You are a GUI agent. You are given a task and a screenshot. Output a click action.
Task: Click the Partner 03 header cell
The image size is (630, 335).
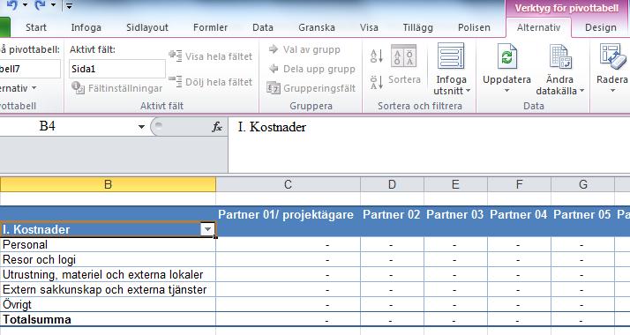(454, 214)
